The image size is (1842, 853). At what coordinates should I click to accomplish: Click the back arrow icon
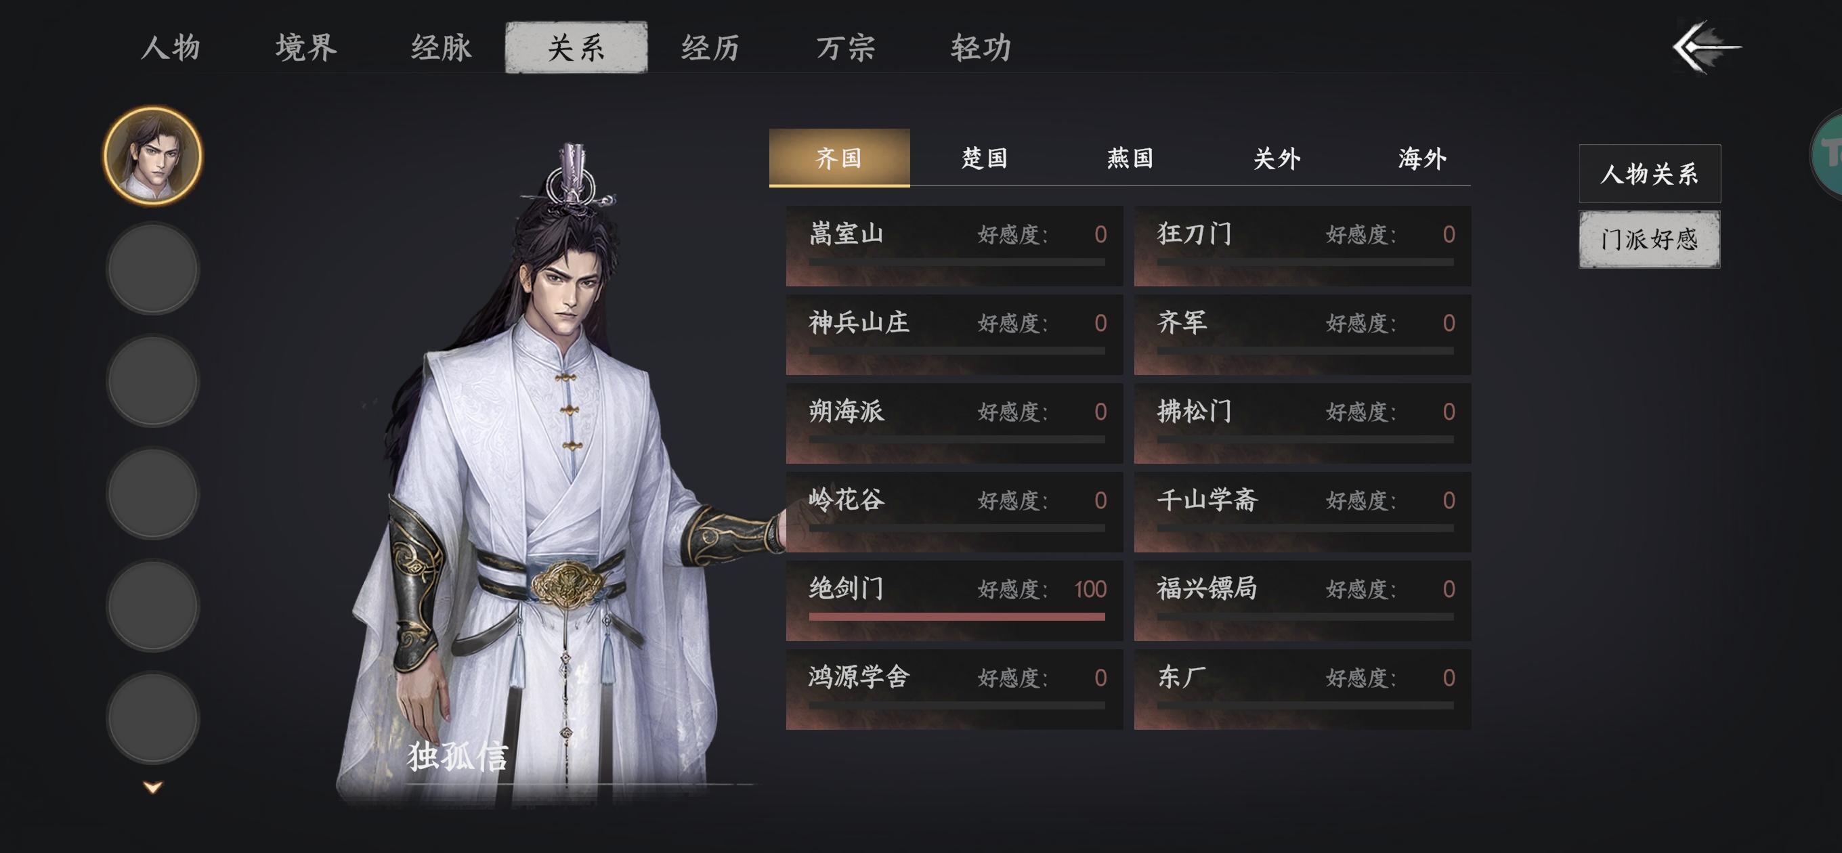pos(1707,47)
